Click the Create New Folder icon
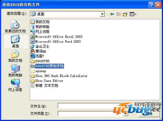This screenshot has width=163, height=121. point(126,14)
